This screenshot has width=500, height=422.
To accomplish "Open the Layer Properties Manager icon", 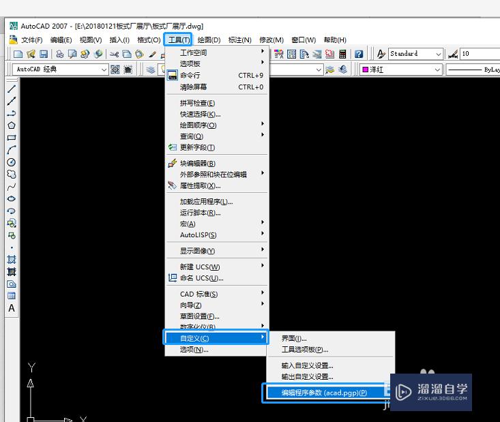I will (151, 70).
